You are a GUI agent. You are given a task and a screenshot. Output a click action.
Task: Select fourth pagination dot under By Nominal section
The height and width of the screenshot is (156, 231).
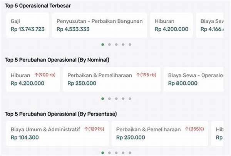pos(123,99)
